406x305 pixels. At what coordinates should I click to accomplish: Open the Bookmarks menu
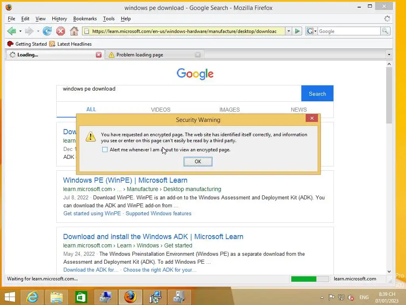tap(85, 19)
